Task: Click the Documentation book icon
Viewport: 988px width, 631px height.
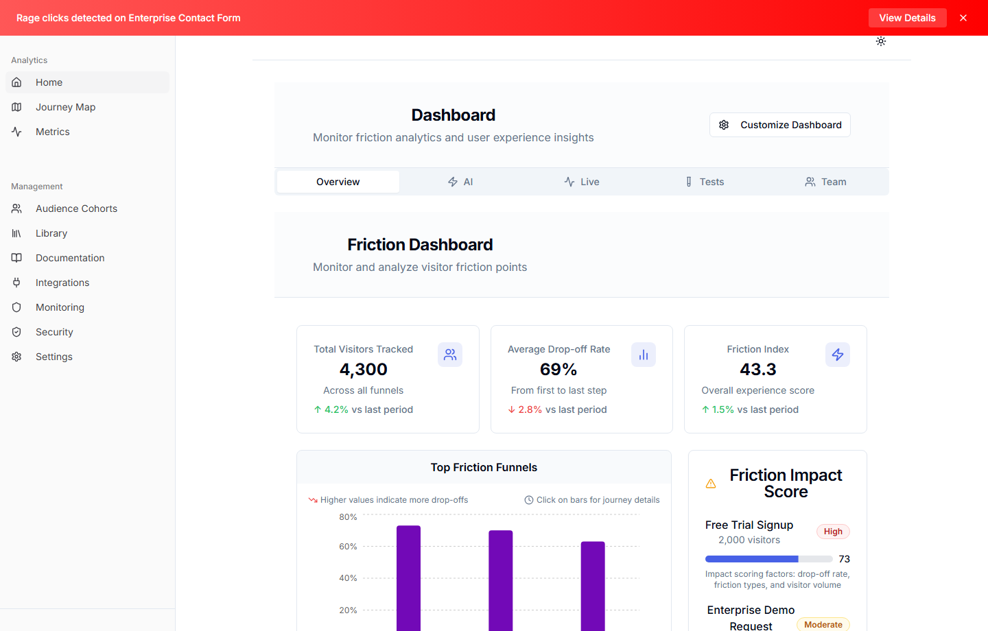Action: (x=16, y=258)
